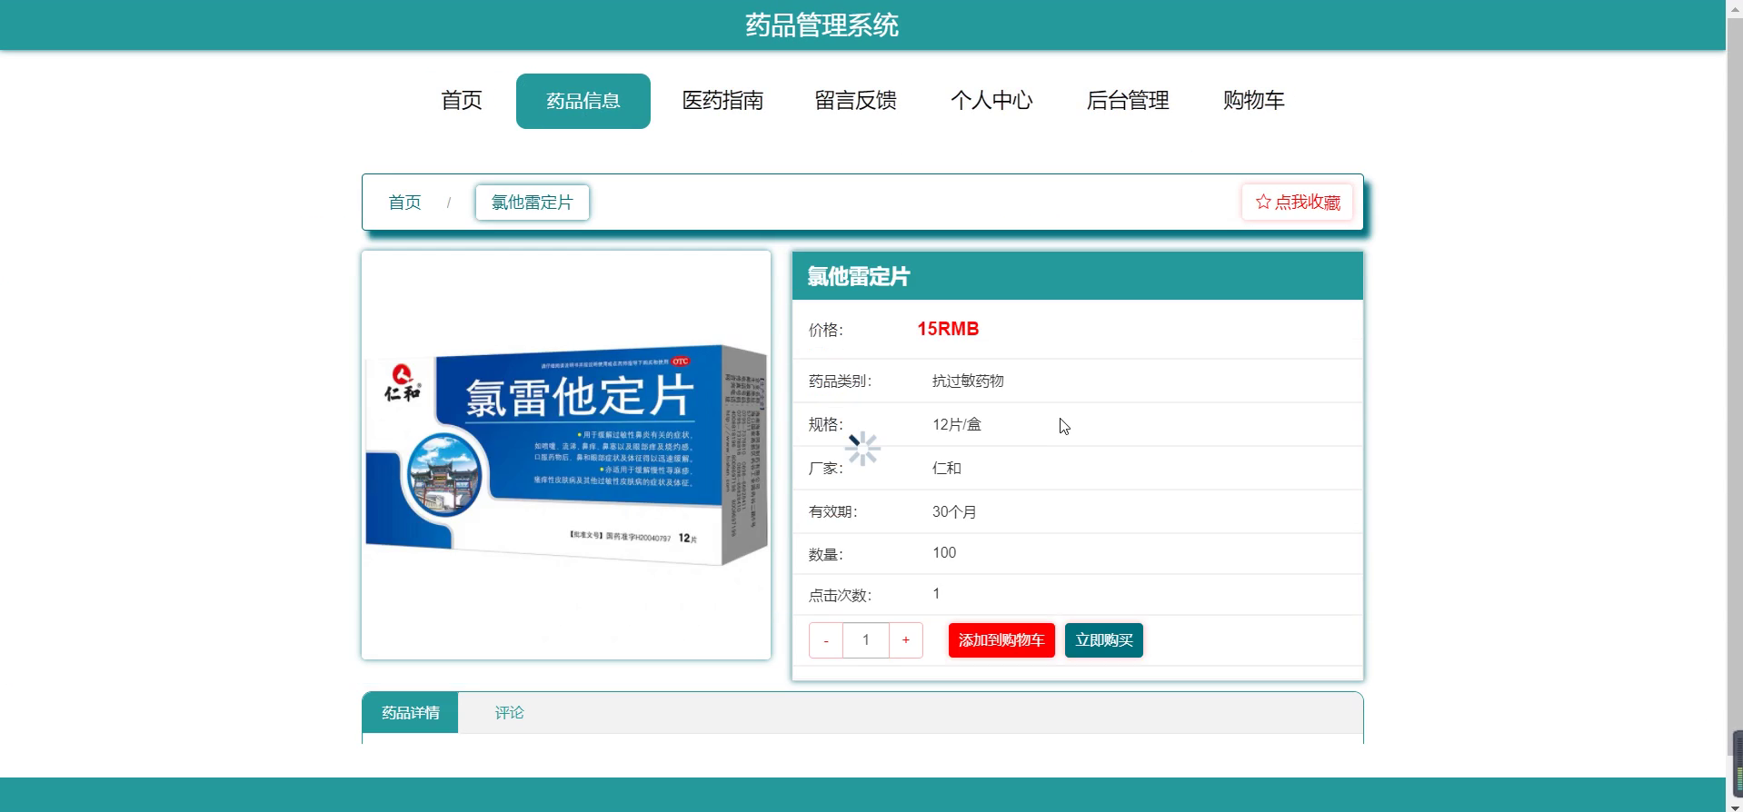Open the 购物车 page
Image resolution: width=1743 pixels, height=812 pixels.
(x=1253, y=101)
